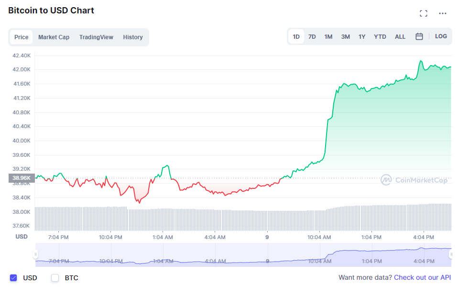Image resolution: width=458 pixels, height=296 pixels.
Task: Switch chart to 1M range
Action: [328, 36]
